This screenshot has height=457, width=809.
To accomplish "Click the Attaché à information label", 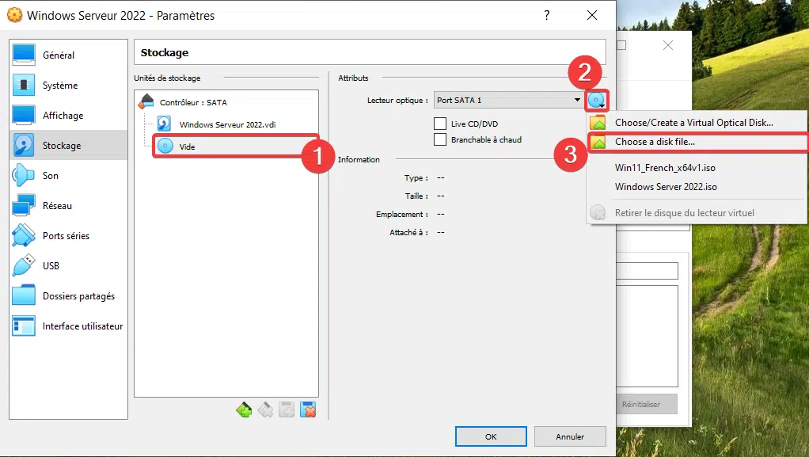I will (408, 232).
